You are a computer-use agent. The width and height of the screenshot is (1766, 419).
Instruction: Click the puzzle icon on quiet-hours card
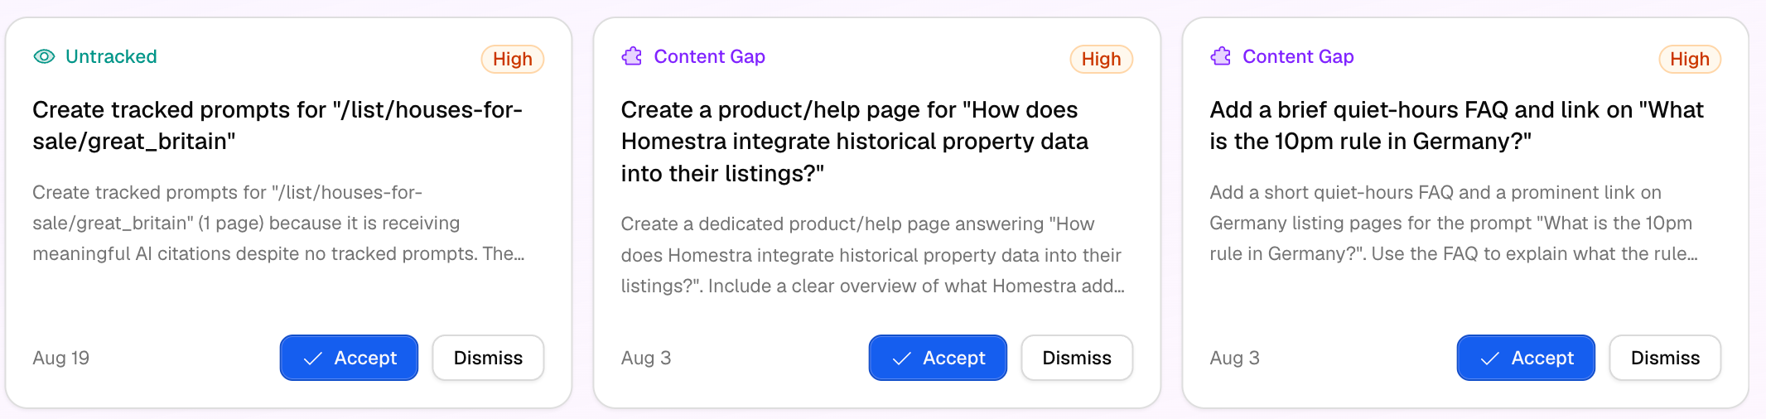point(1221,56)
